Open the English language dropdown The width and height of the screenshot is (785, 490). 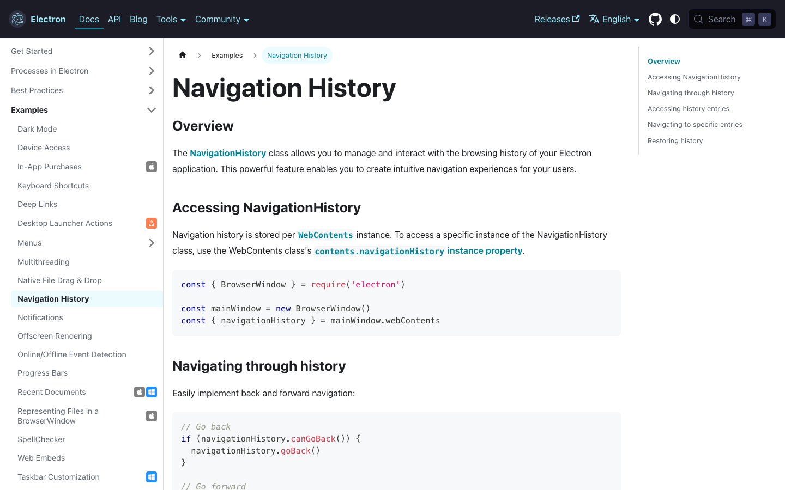coord(614,19)
